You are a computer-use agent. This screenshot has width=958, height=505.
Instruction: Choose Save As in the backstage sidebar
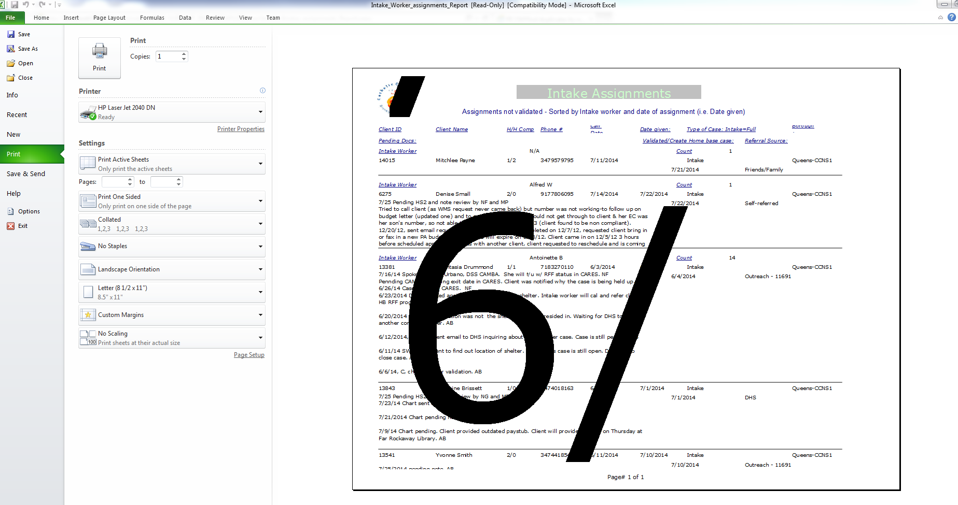click(22, 49)
